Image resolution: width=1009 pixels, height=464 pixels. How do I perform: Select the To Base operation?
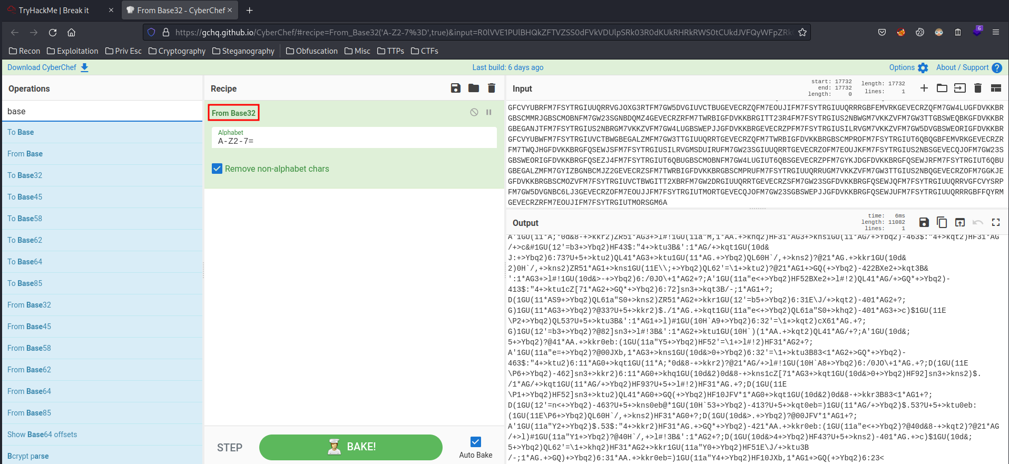(102, 132)
